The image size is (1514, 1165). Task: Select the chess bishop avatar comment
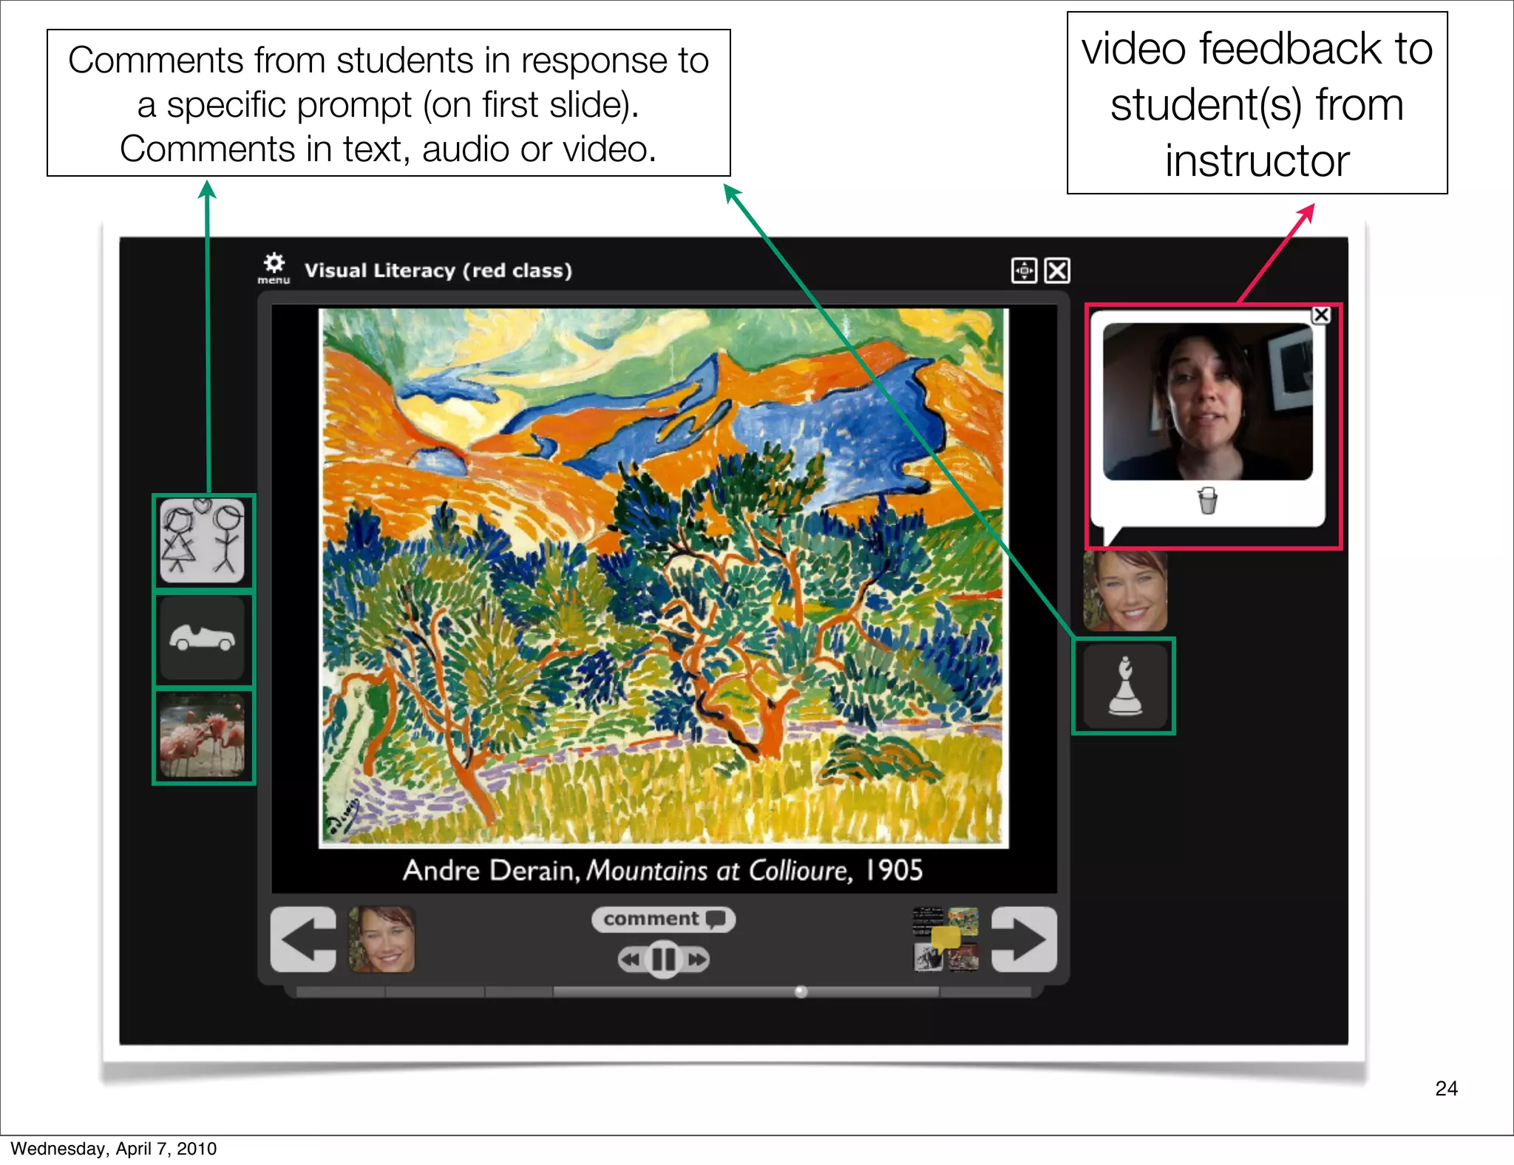(x=1125, y=686)
